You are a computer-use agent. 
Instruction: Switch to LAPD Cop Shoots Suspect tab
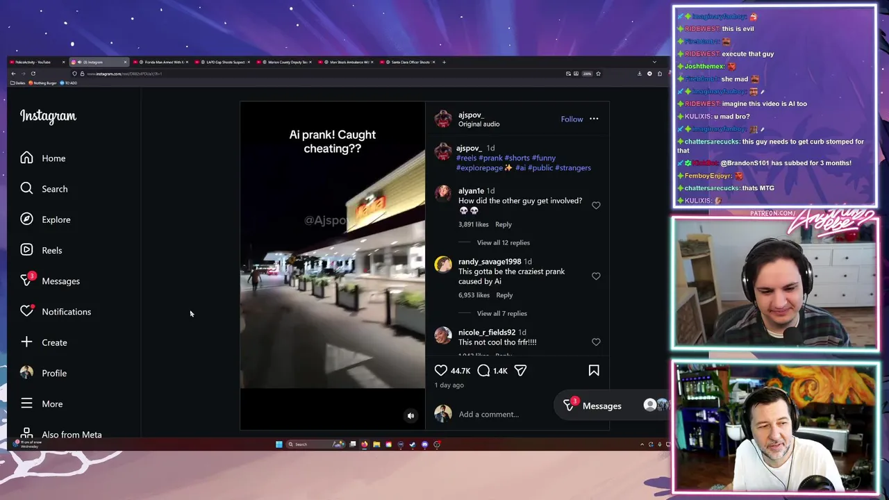(x=224, y=62)
